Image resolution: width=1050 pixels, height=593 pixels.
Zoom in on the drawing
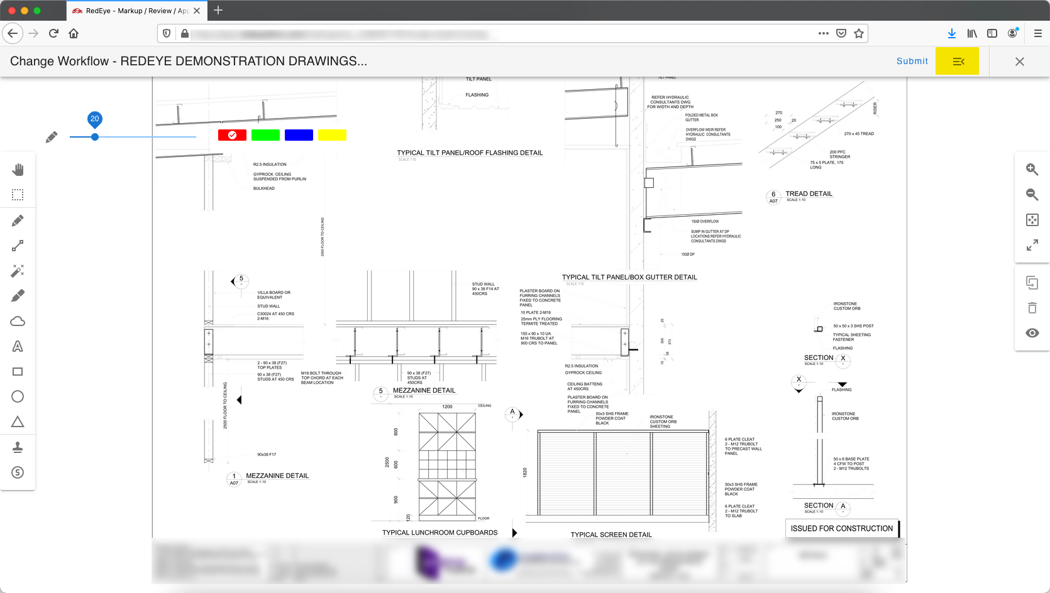click(x=1032, y=169)
